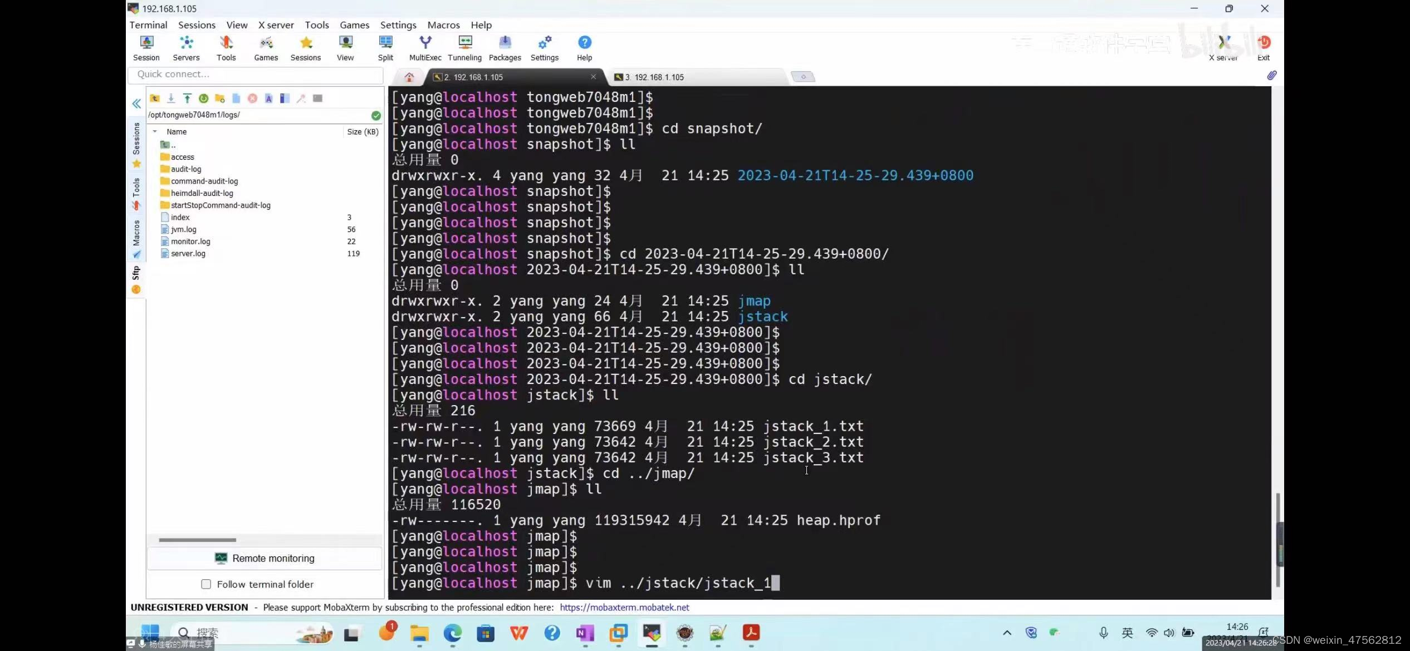Open the mobaxterm.mobatek.net link
The height and width of the screenshot is (651, 1410).
[x=624, y=608]
